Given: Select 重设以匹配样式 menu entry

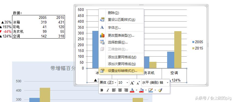Looking at the screenshot, I should click(121, 19).
